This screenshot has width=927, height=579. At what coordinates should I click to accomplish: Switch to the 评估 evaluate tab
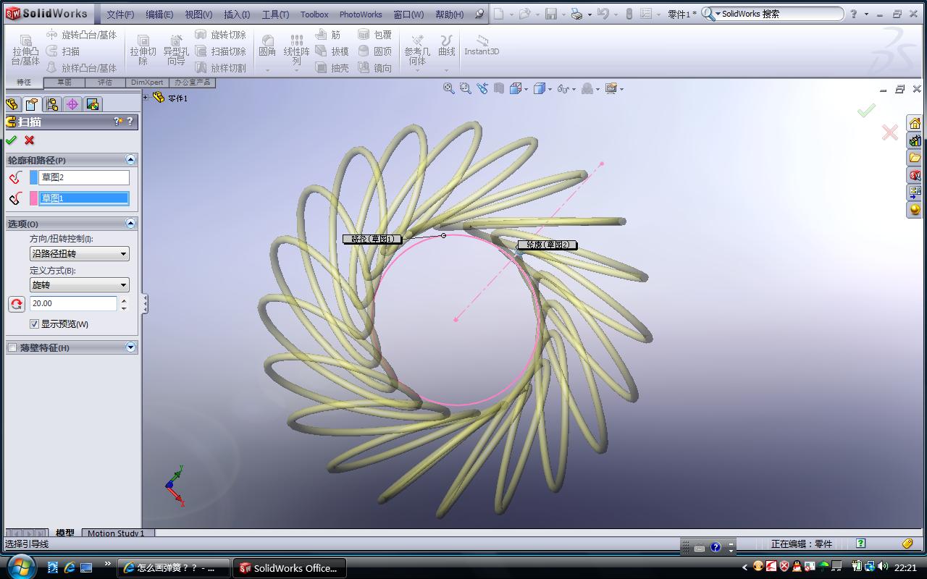pos(105,83)
